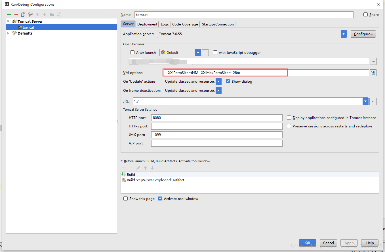Image resolution: width=385 pixels, height=252 pixels.
Task: Switch to the Logs tab
Action: pos(165,24)
